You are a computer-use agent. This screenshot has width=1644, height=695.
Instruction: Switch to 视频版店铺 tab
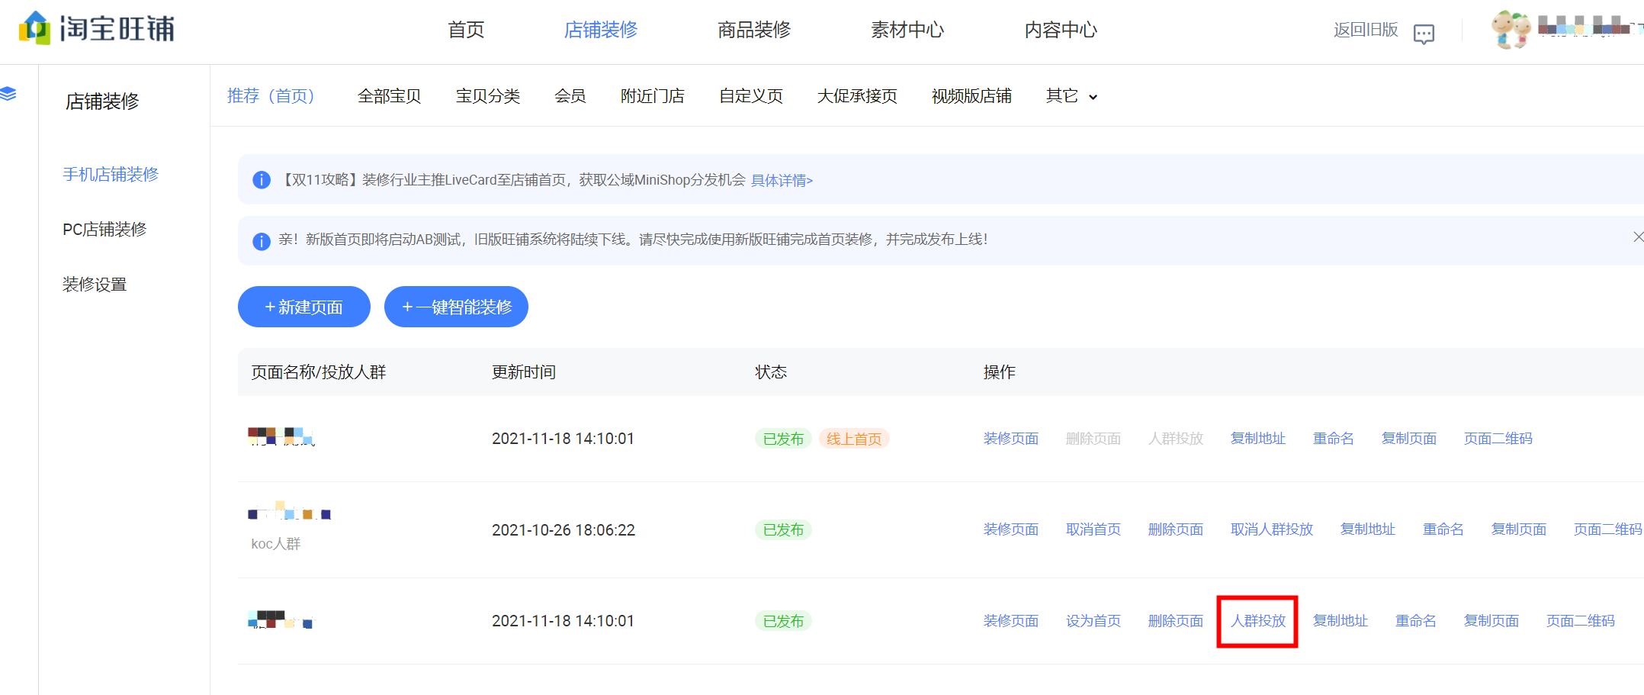click(971, 96)
